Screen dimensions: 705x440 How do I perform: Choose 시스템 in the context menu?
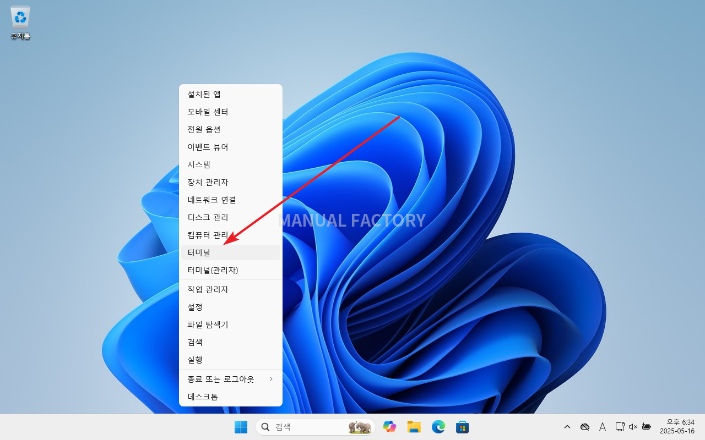231,165
